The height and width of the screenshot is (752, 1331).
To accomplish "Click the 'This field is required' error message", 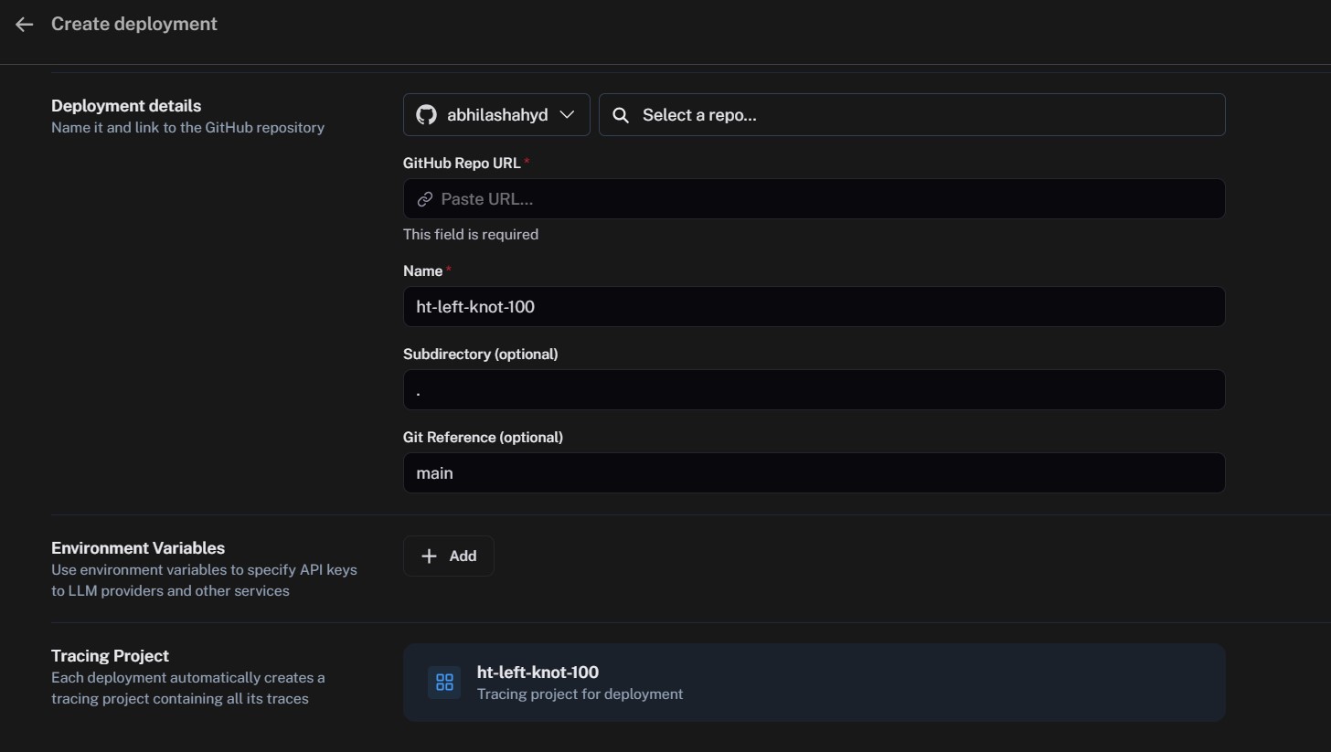I will coord(471,235).
